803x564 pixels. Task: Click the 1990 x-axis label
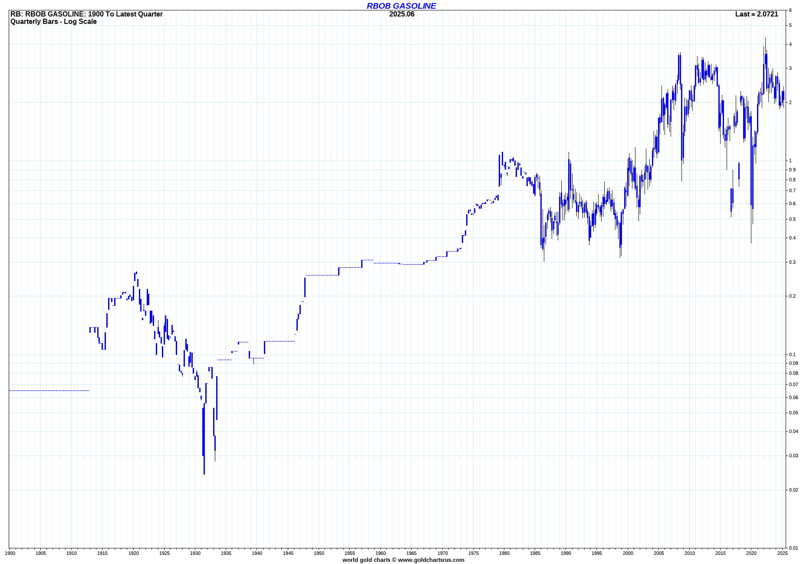click(566, 553)
